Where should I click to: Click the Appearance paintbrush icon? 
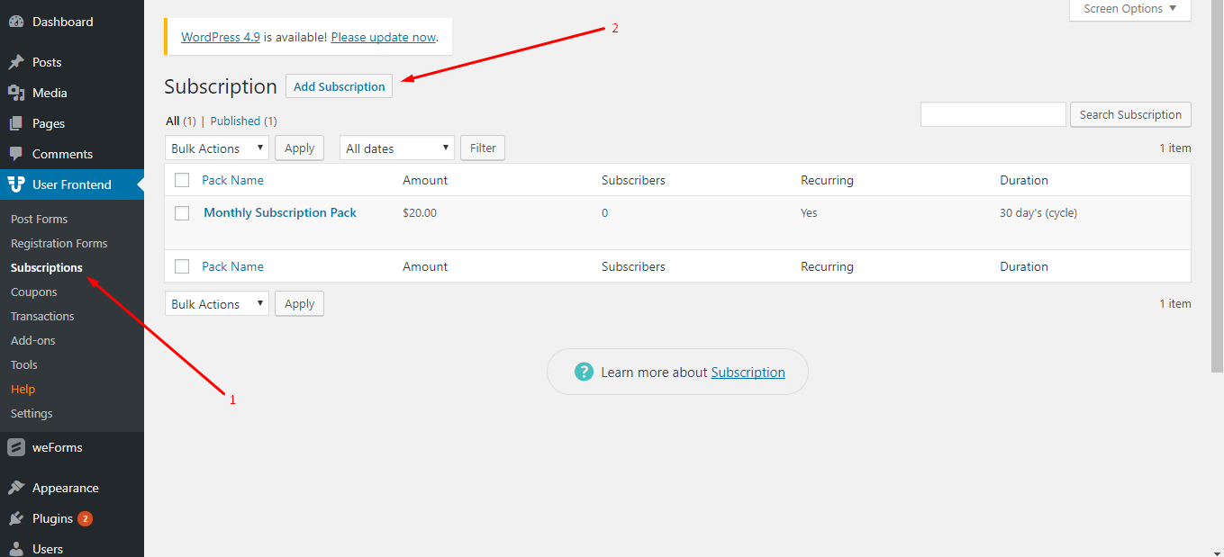pos(16,488)
